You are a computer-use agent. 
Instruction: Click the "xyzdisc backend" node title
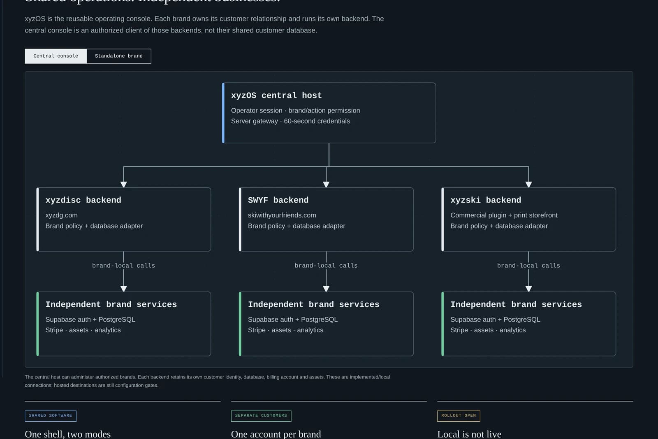[x=83, y=200]
